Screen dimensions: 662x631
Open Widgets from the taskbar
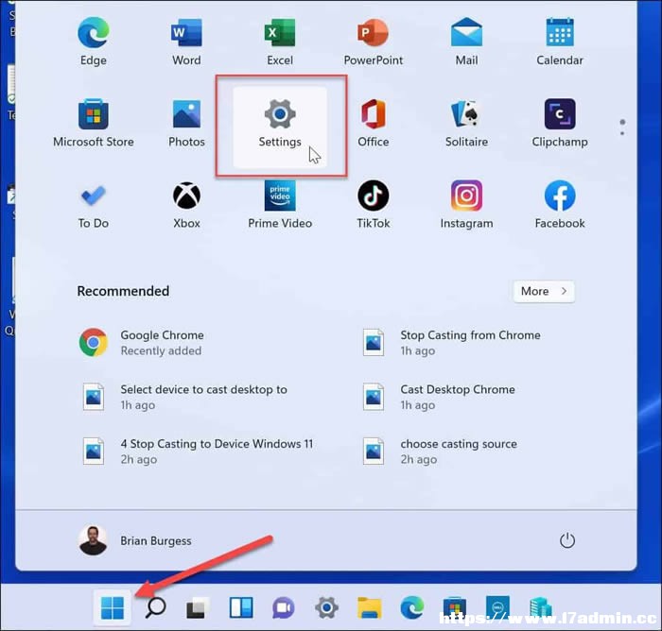point(241,607)
